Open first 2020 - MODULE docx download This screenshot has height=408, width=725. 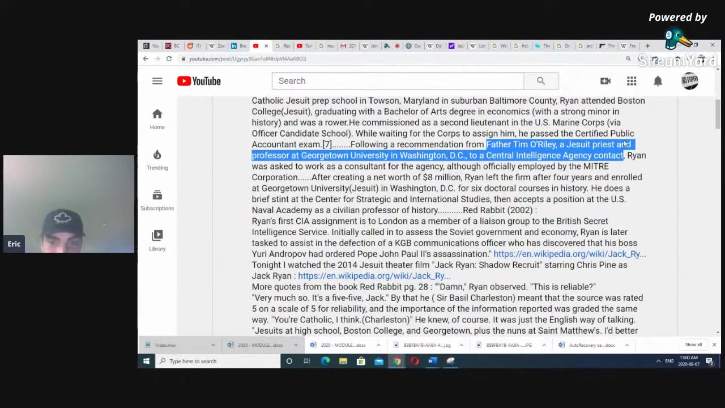click(x=255, y=345)
